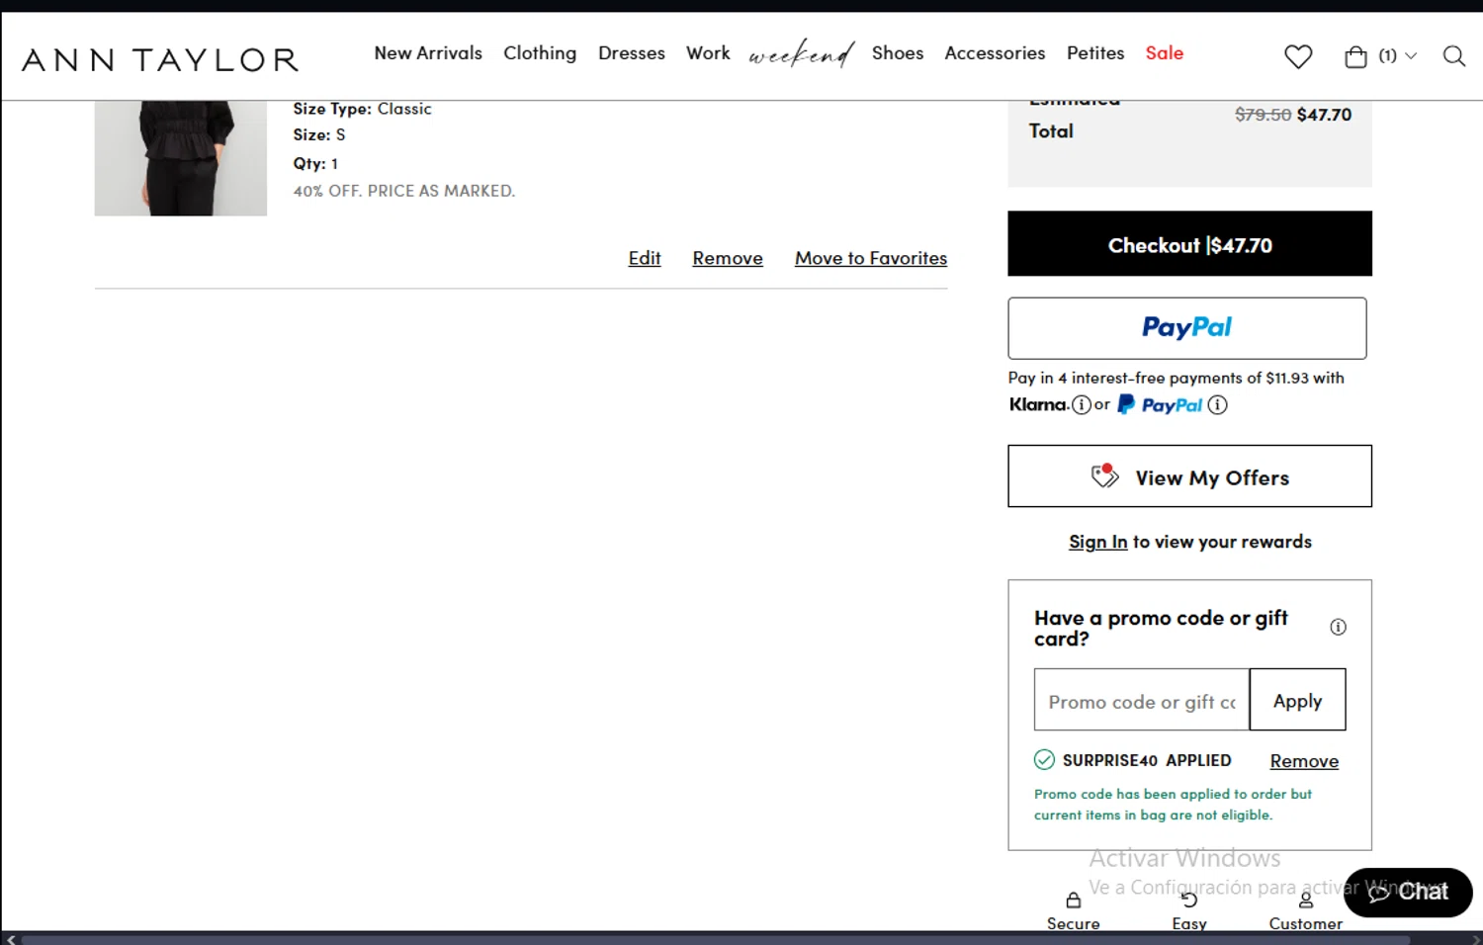Expand the bag dropdown chevron
This screenshot has height=945, width=1483.
coord(1411,56)
